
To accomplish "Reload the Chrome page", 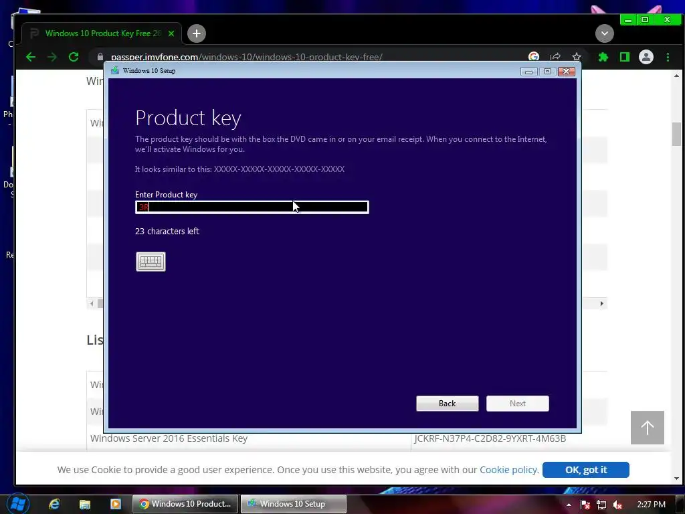I will point(74,57).
